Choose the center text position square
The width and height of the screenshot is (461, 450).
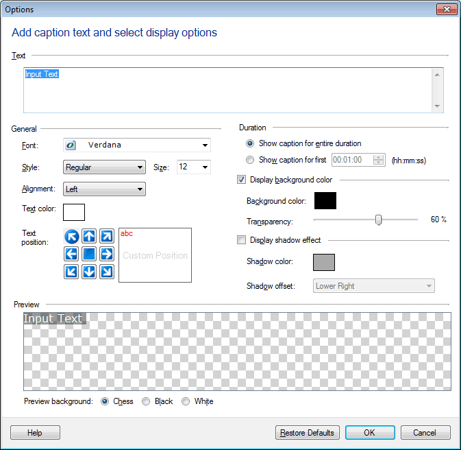[x=89, y=254]
